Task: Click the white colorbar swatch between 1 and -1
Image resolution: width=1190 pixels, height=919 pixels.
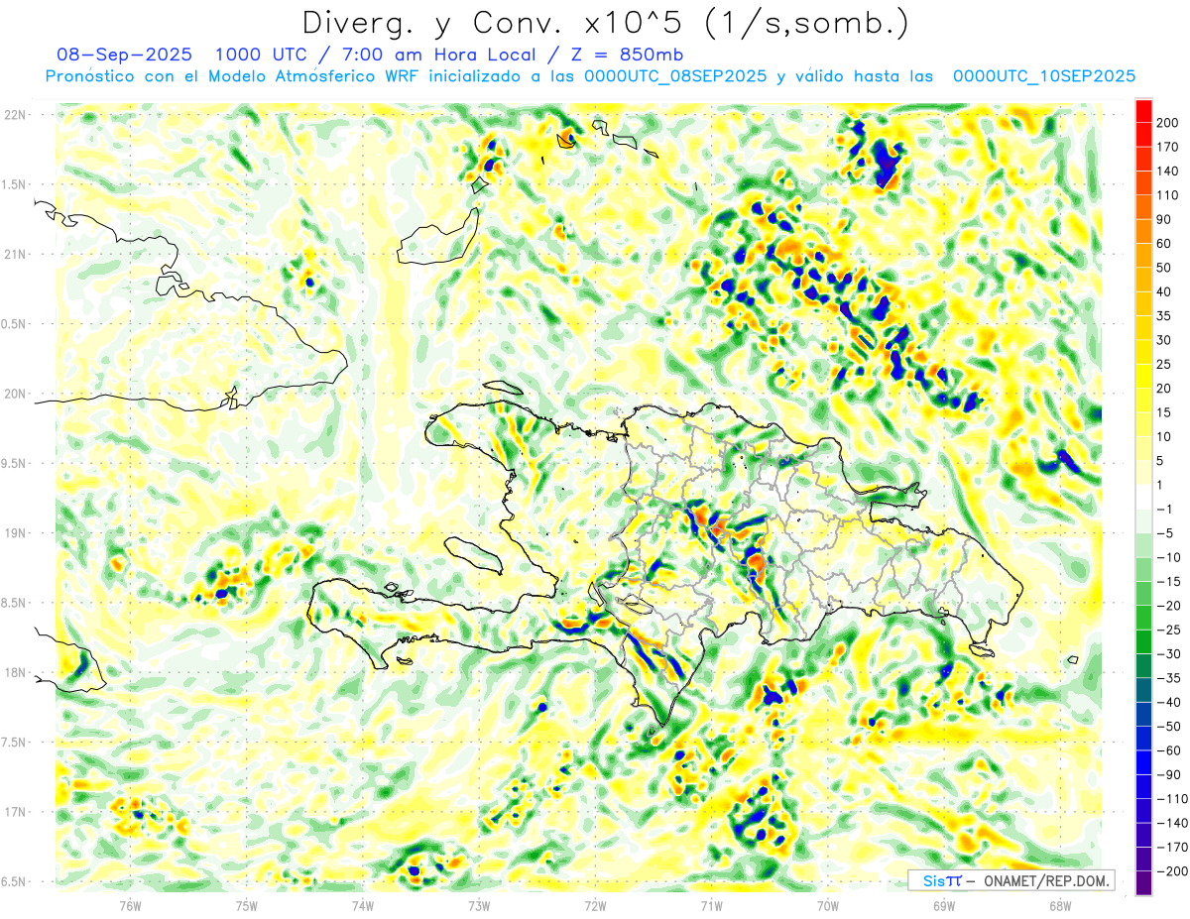Action: [1143, 498]
